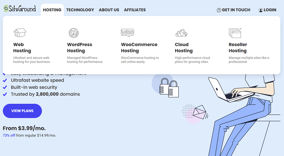Select the WooCommerce Hosting heading
This screenshot has height=156, width=284.
pos(139,48)
